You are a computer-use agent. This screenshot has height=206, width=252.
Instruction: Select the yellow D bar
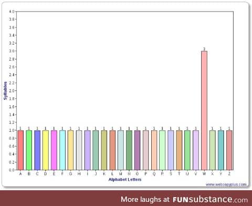tap(46, 150)
